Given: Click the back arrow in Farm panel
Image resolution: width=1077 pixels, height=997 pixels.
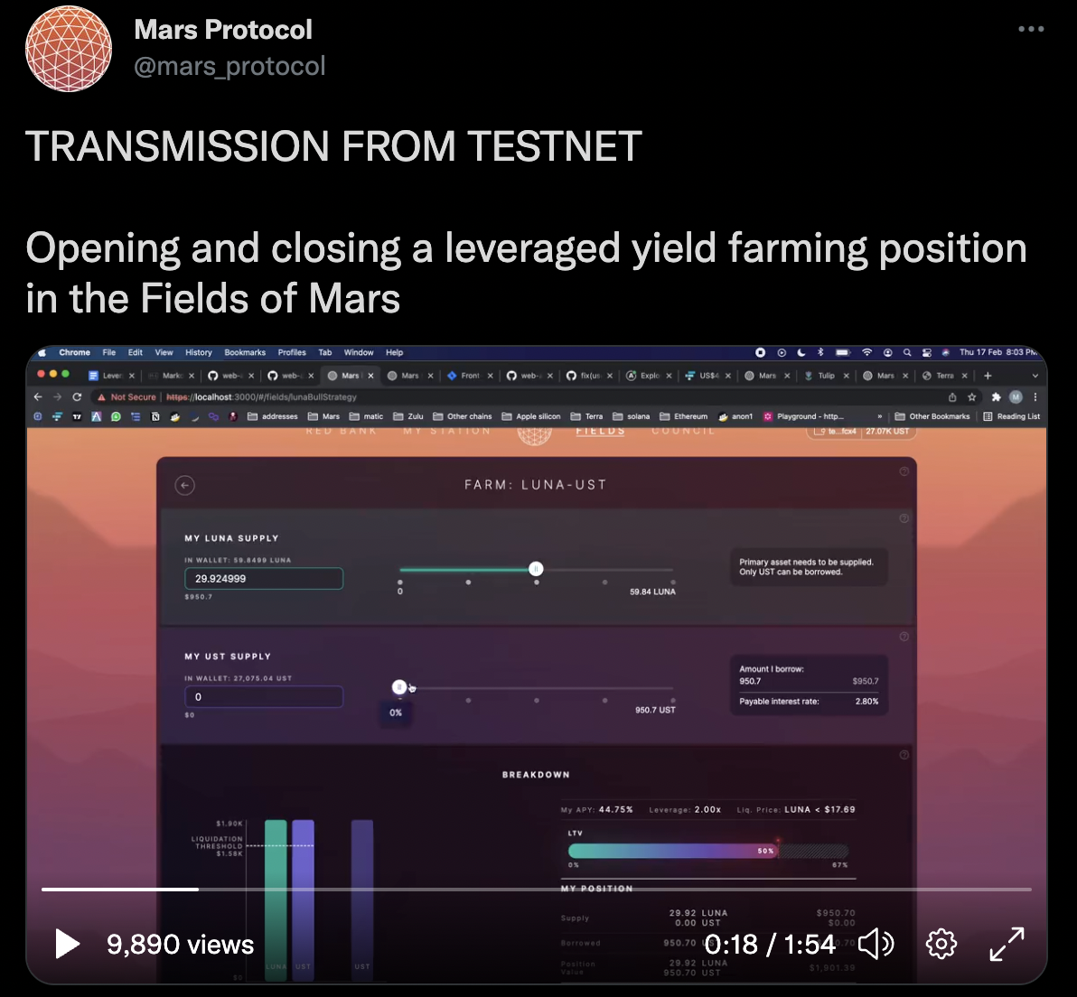Looking at the screenshot, I should pos(184,486).
